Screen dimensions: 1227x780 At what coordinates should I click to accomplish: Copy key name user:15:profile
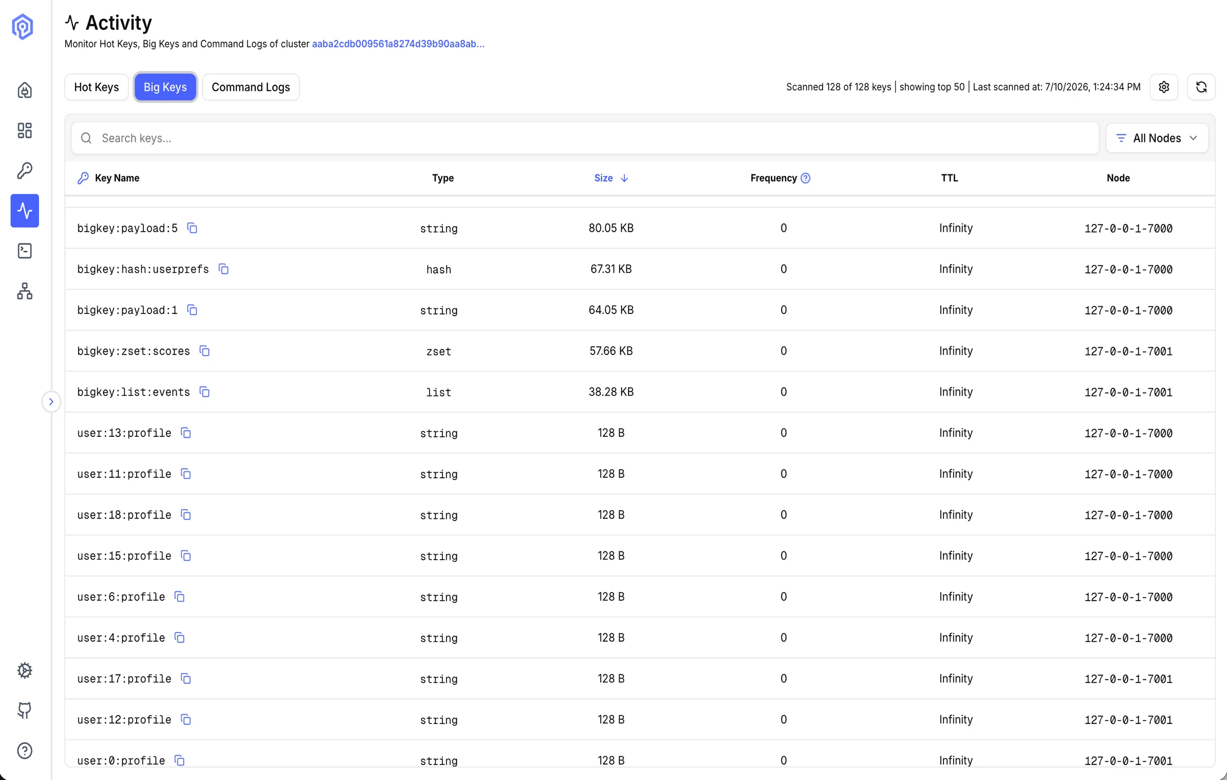(x=186, y=556)
